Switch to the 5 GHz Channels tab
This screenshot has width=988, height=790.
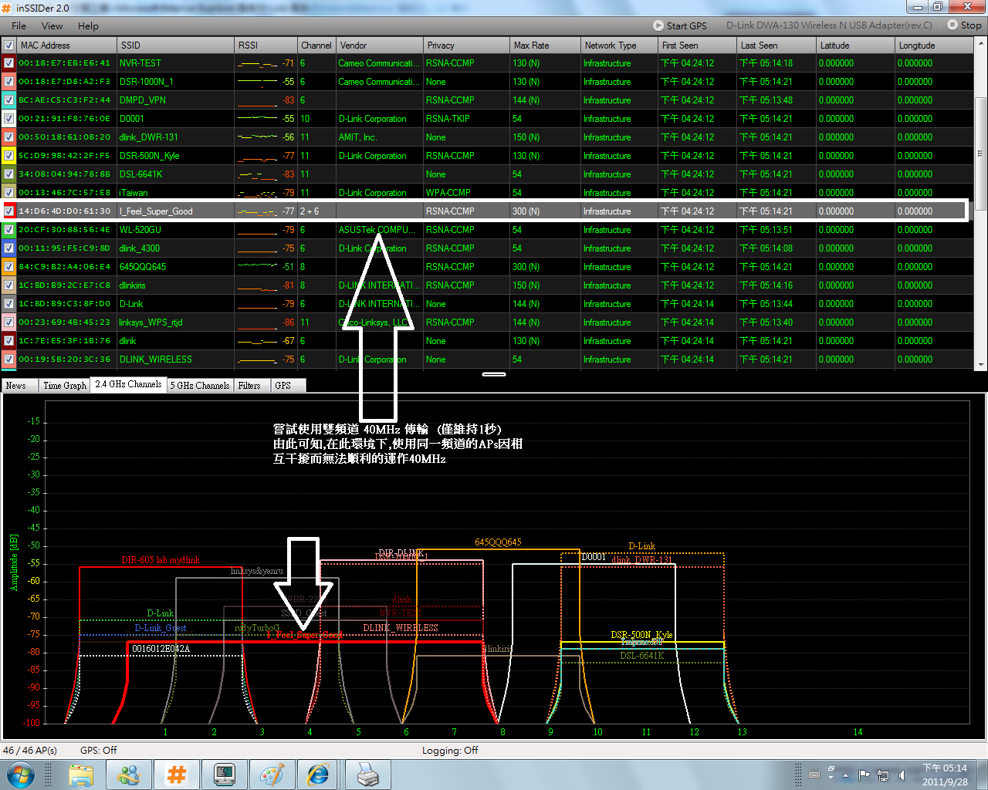coord(200,386)
